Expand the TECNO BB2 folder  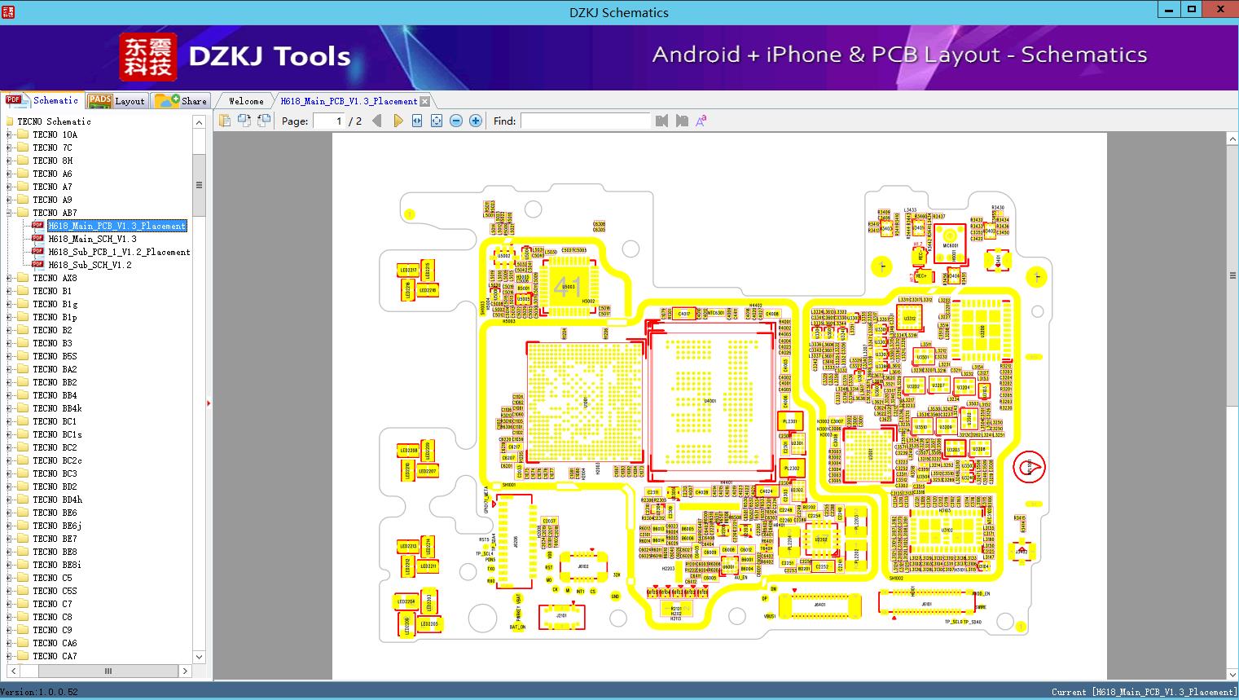[9, 382]
